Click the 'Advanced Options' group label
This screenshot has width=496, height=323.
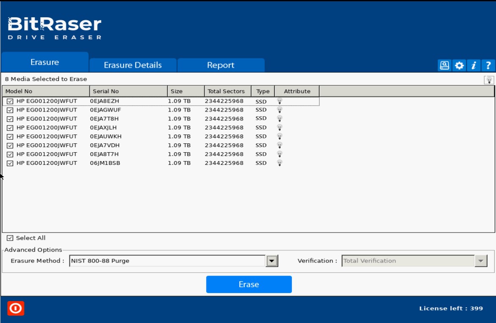pos(33,250)
